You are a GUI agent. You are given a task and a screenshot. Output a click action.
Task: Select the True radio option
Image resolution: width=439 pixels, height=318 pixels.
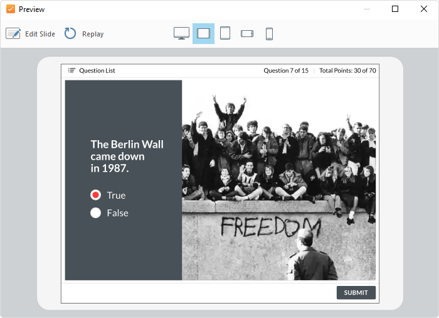tap(95, 195)
